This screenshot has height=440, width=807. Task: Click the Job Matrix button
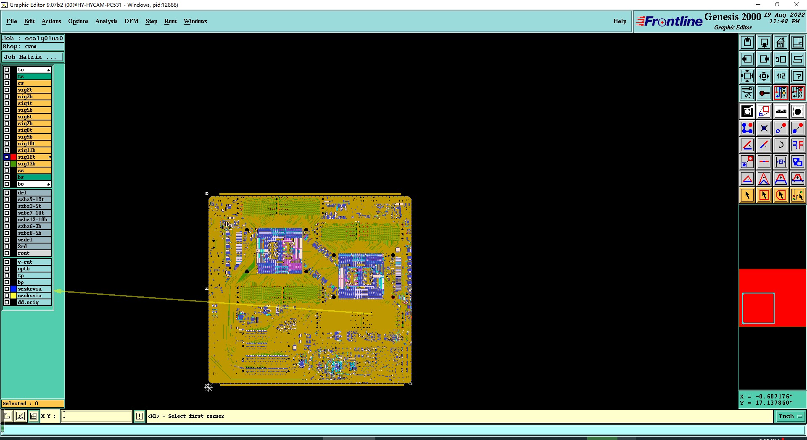point(33,57)
